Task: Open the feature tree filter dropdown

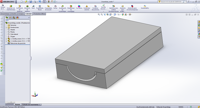Action: (9, 20)
